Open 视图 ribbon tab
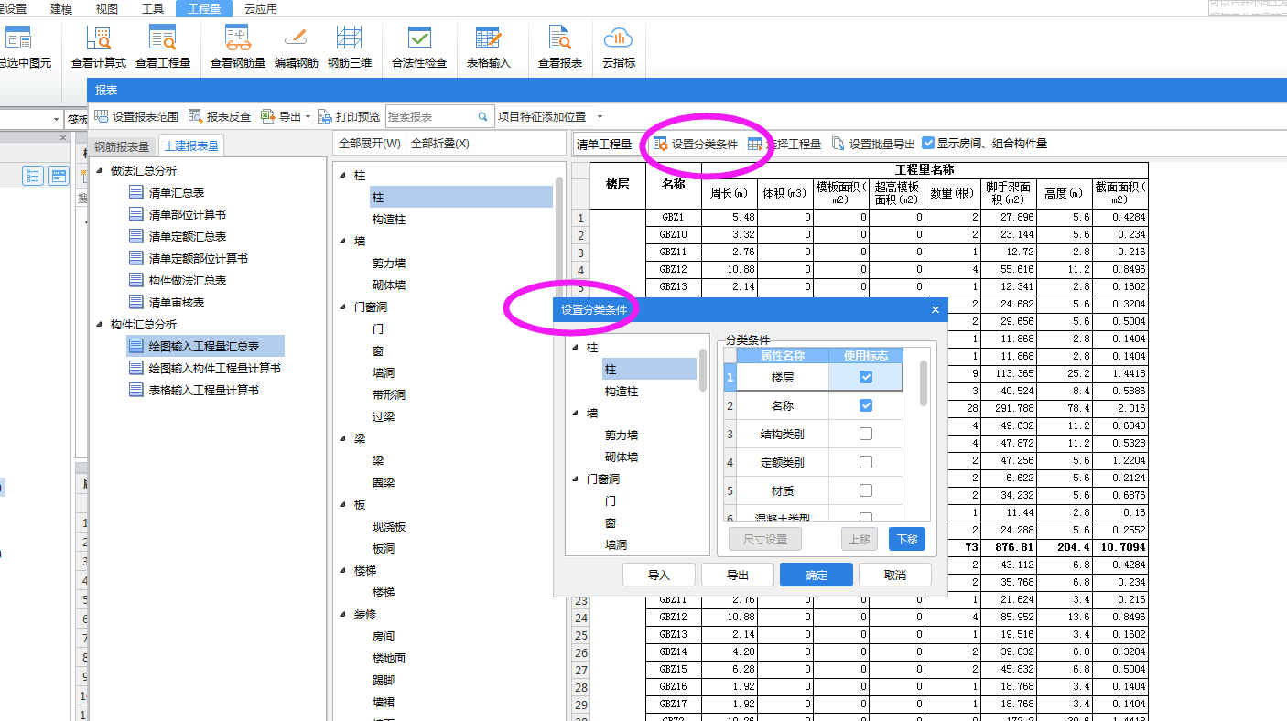The height and width of the screenshot is (721, 1287). [x=107, y=9]
